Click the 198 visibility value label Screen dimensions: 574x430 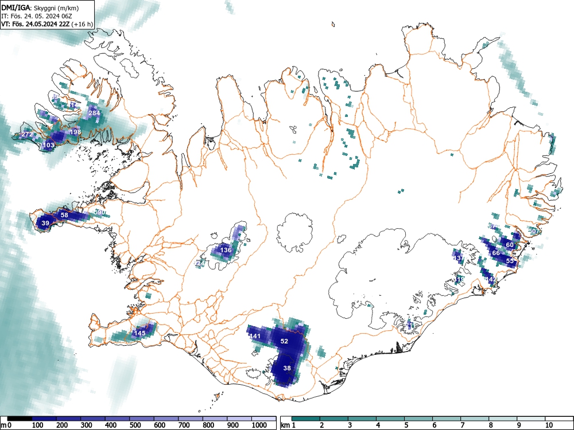75,132
